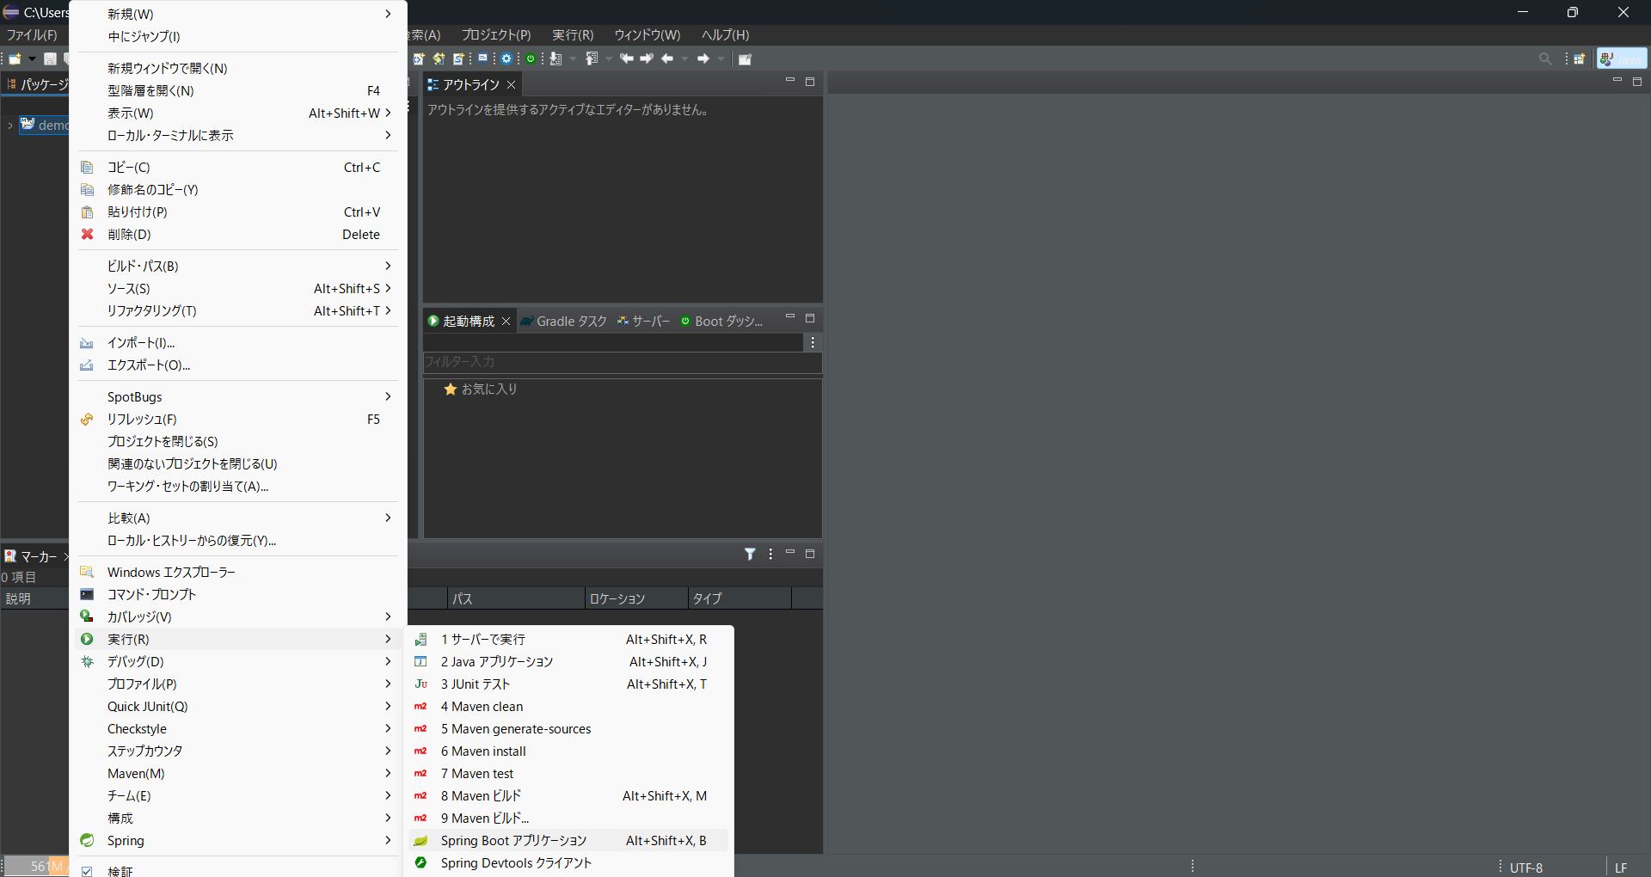Viewport: 1651px width, 877px height.
Task: Switch to the Java perspective button
Action: click(1622, 59)
